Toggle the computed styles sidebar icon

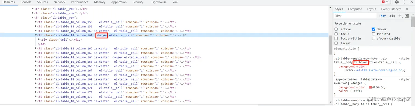pos(407,16)
